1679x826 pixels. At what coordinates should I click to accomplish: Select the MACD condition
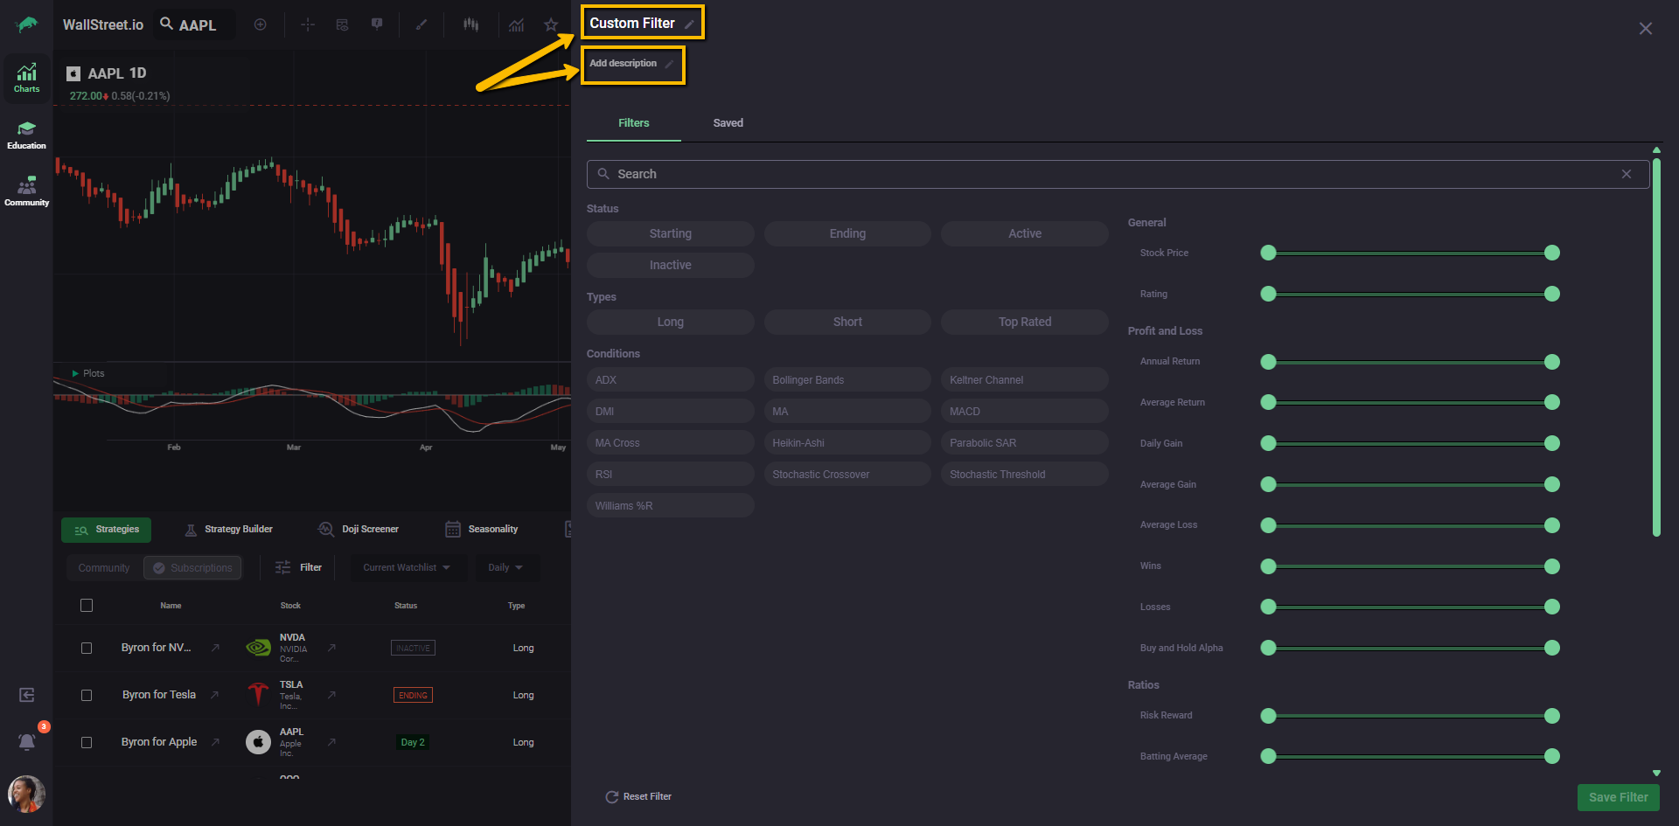[1024, 411]
